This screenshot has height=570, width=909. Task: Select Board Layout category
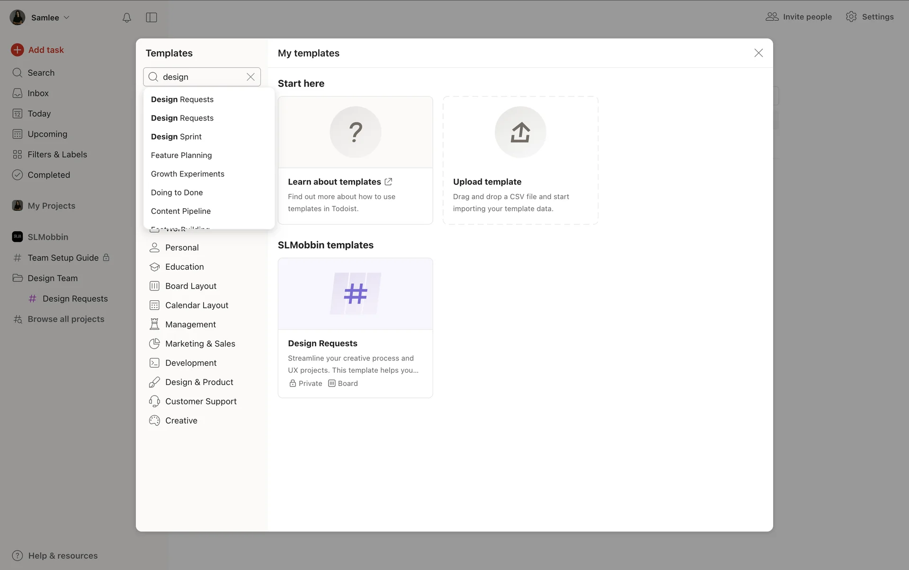pyautogui.click(x=190, y=286)
